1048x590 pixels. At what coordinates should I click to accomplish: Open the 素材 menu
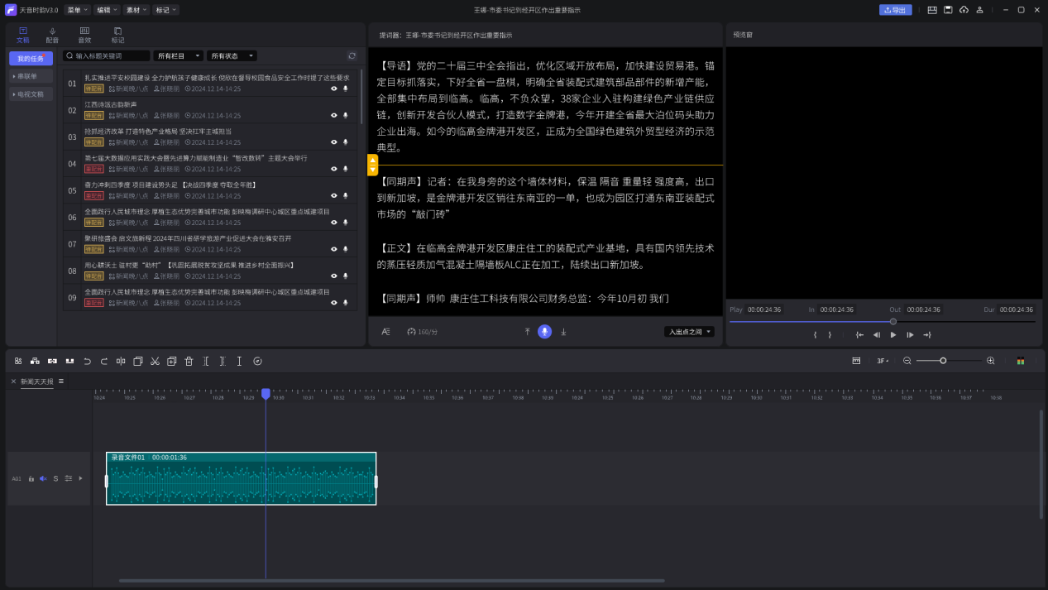click(136, 10)
